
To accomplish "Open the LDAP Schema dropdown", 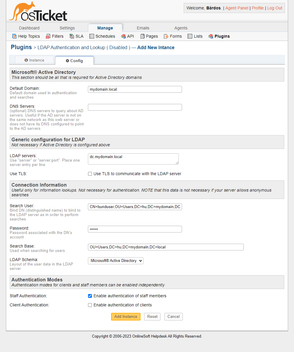I will (116, 261).
